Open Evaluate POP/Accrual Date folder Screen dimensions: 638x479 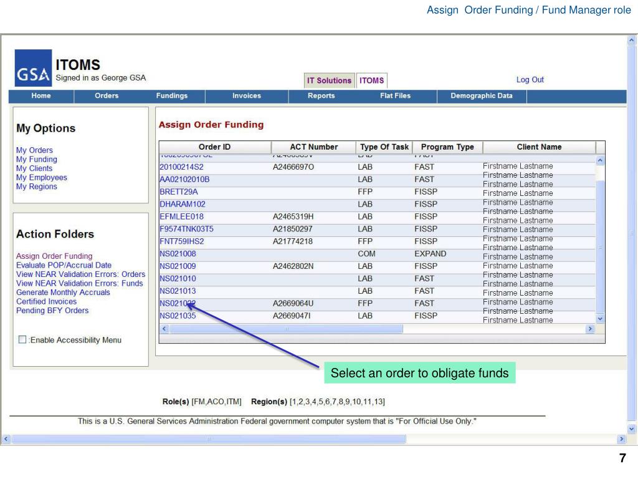64,265
